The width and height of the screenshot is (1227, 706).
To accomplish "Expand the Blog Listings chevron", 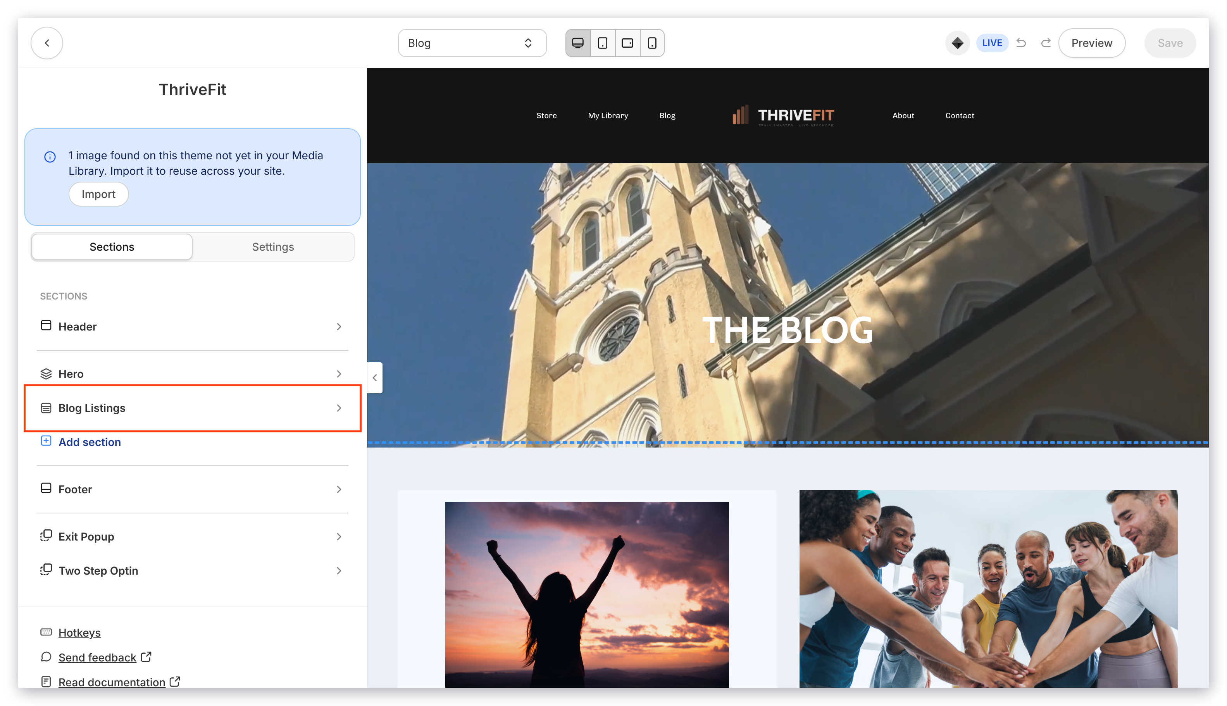I will [339, 408].
